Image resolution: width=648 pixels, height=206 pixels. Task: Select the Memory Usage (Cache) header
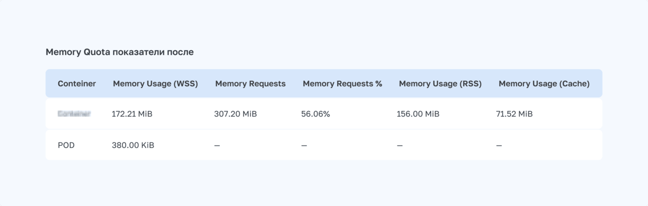544,84
